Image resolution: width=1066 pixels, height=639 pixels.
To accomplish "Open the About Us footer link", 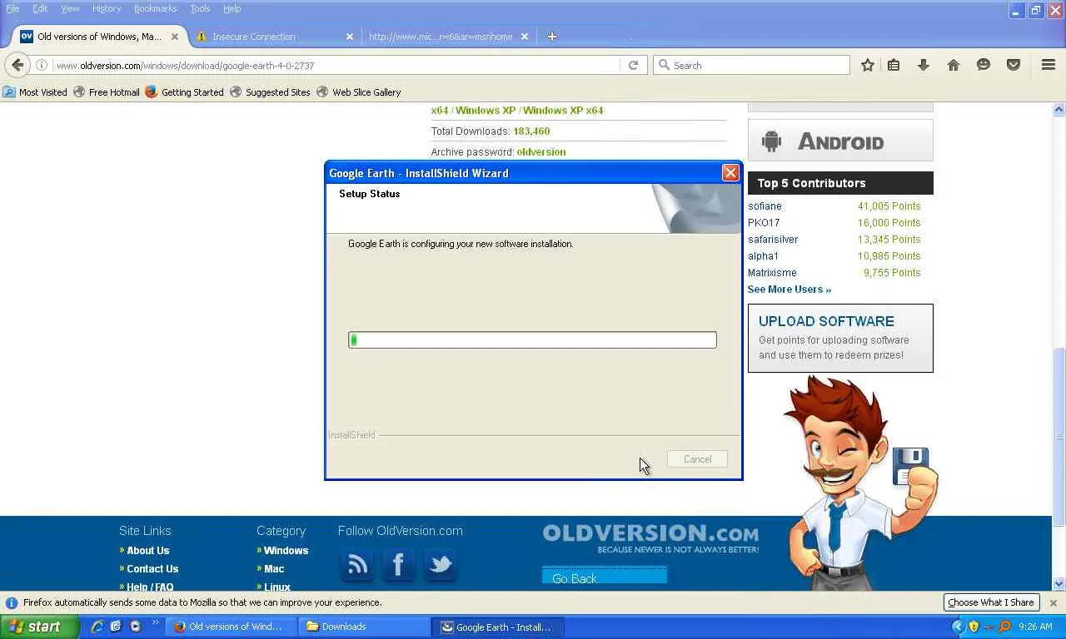I will click(x=148, y=551).
